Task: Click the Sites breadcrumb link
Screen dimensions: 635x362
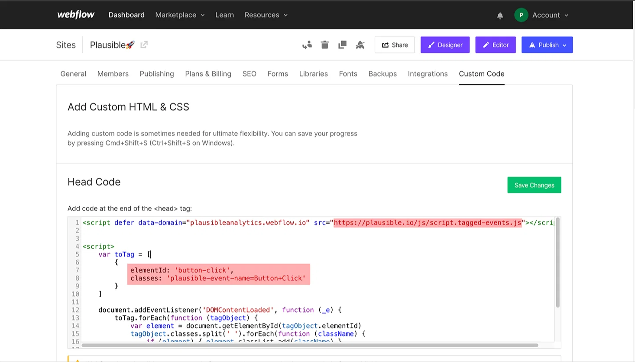Action: pyautogui.click(x=66, y=45)
